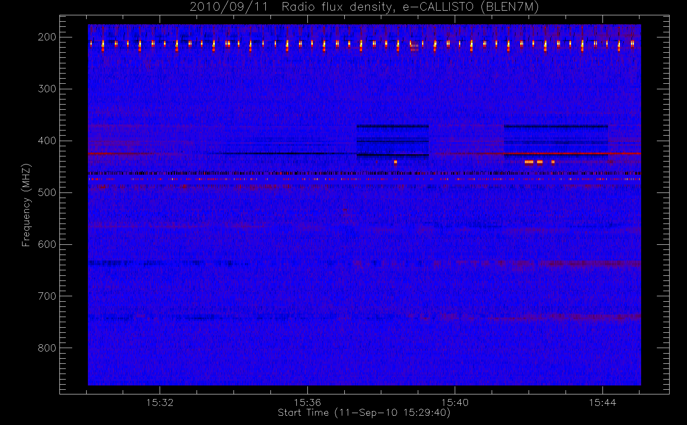Click the 'Start Time (11-Sep-10 15:29:40)' x-axis label
The width and height of the screenshot is (687, 425).
[x=364, y=413]
